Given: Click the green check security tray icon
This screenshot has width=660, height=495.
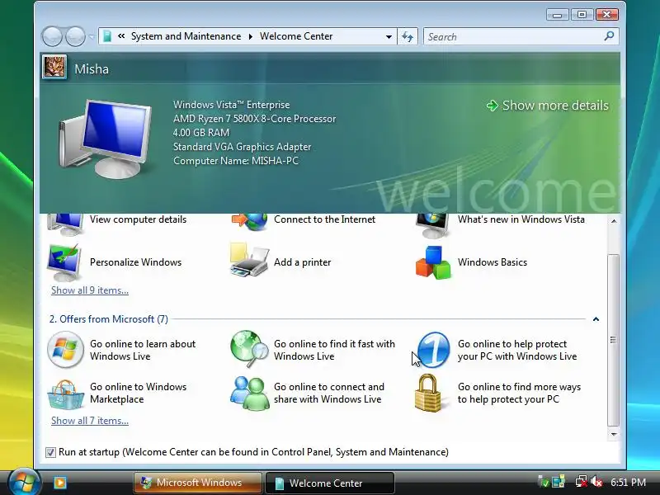Looking at the screenshot, I should pyautogui.click(x=544, y=482).
